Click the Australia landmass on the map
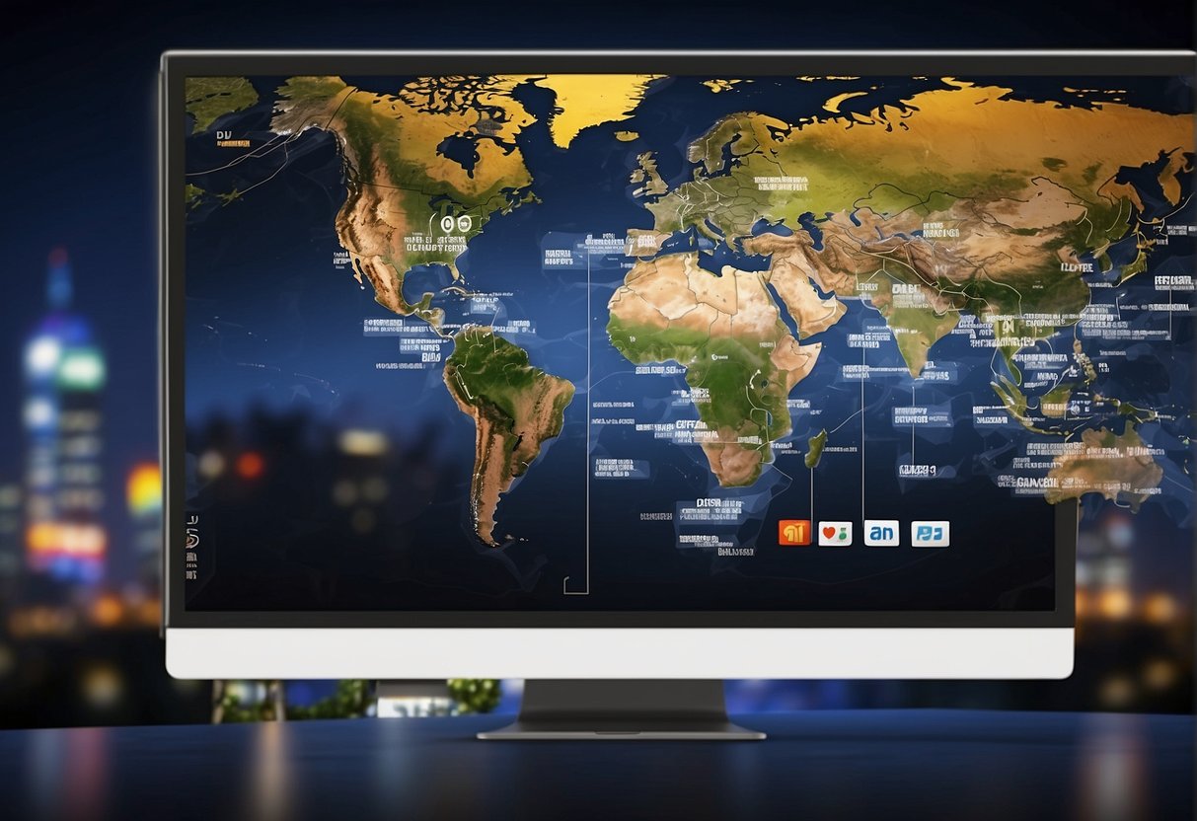Viewport: 1197px width, 821px height. click(x=1110, y=462)
